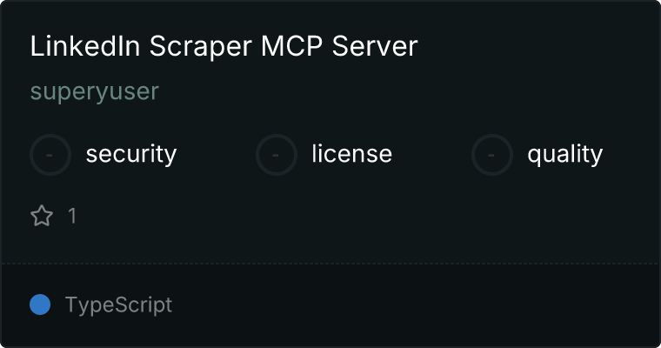Click the license score circle badge
The width and height of the screenshot is (661, 348).
coord(276,155)
